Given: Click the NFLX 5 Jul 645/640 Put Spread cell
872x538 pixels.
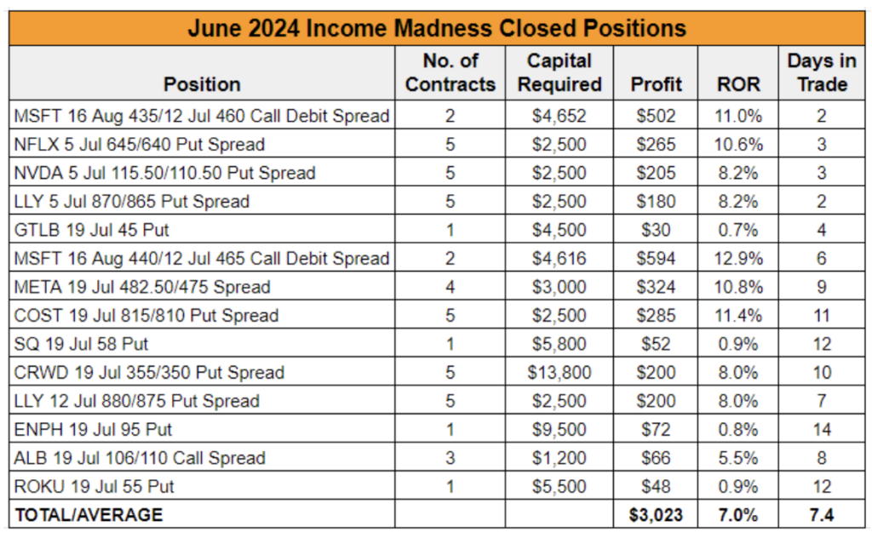Looking at the screenshot, I should coord(202,144).
